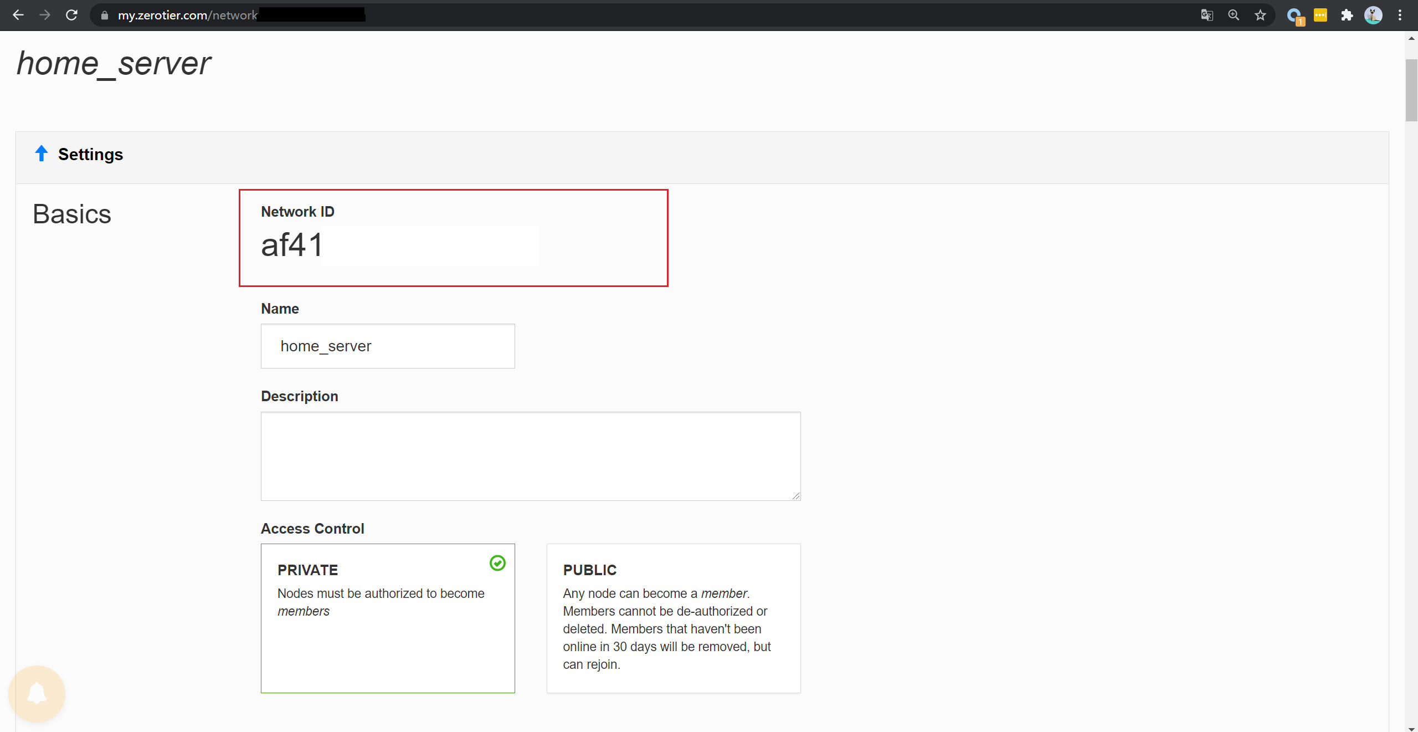Bookmark this page using the star icon
The width and height of the screenshot is (1418, 732).
point(1261,15)
